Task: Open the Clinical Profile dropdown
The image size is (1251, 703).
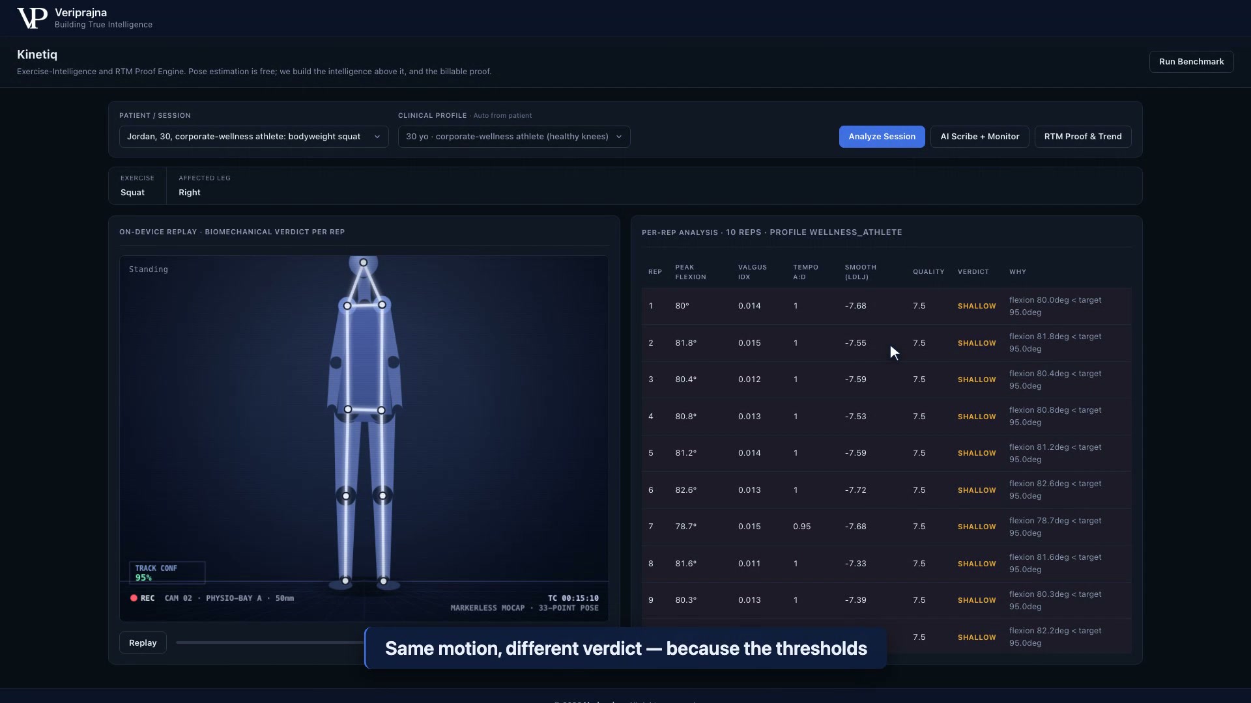Action: (514, 137)
